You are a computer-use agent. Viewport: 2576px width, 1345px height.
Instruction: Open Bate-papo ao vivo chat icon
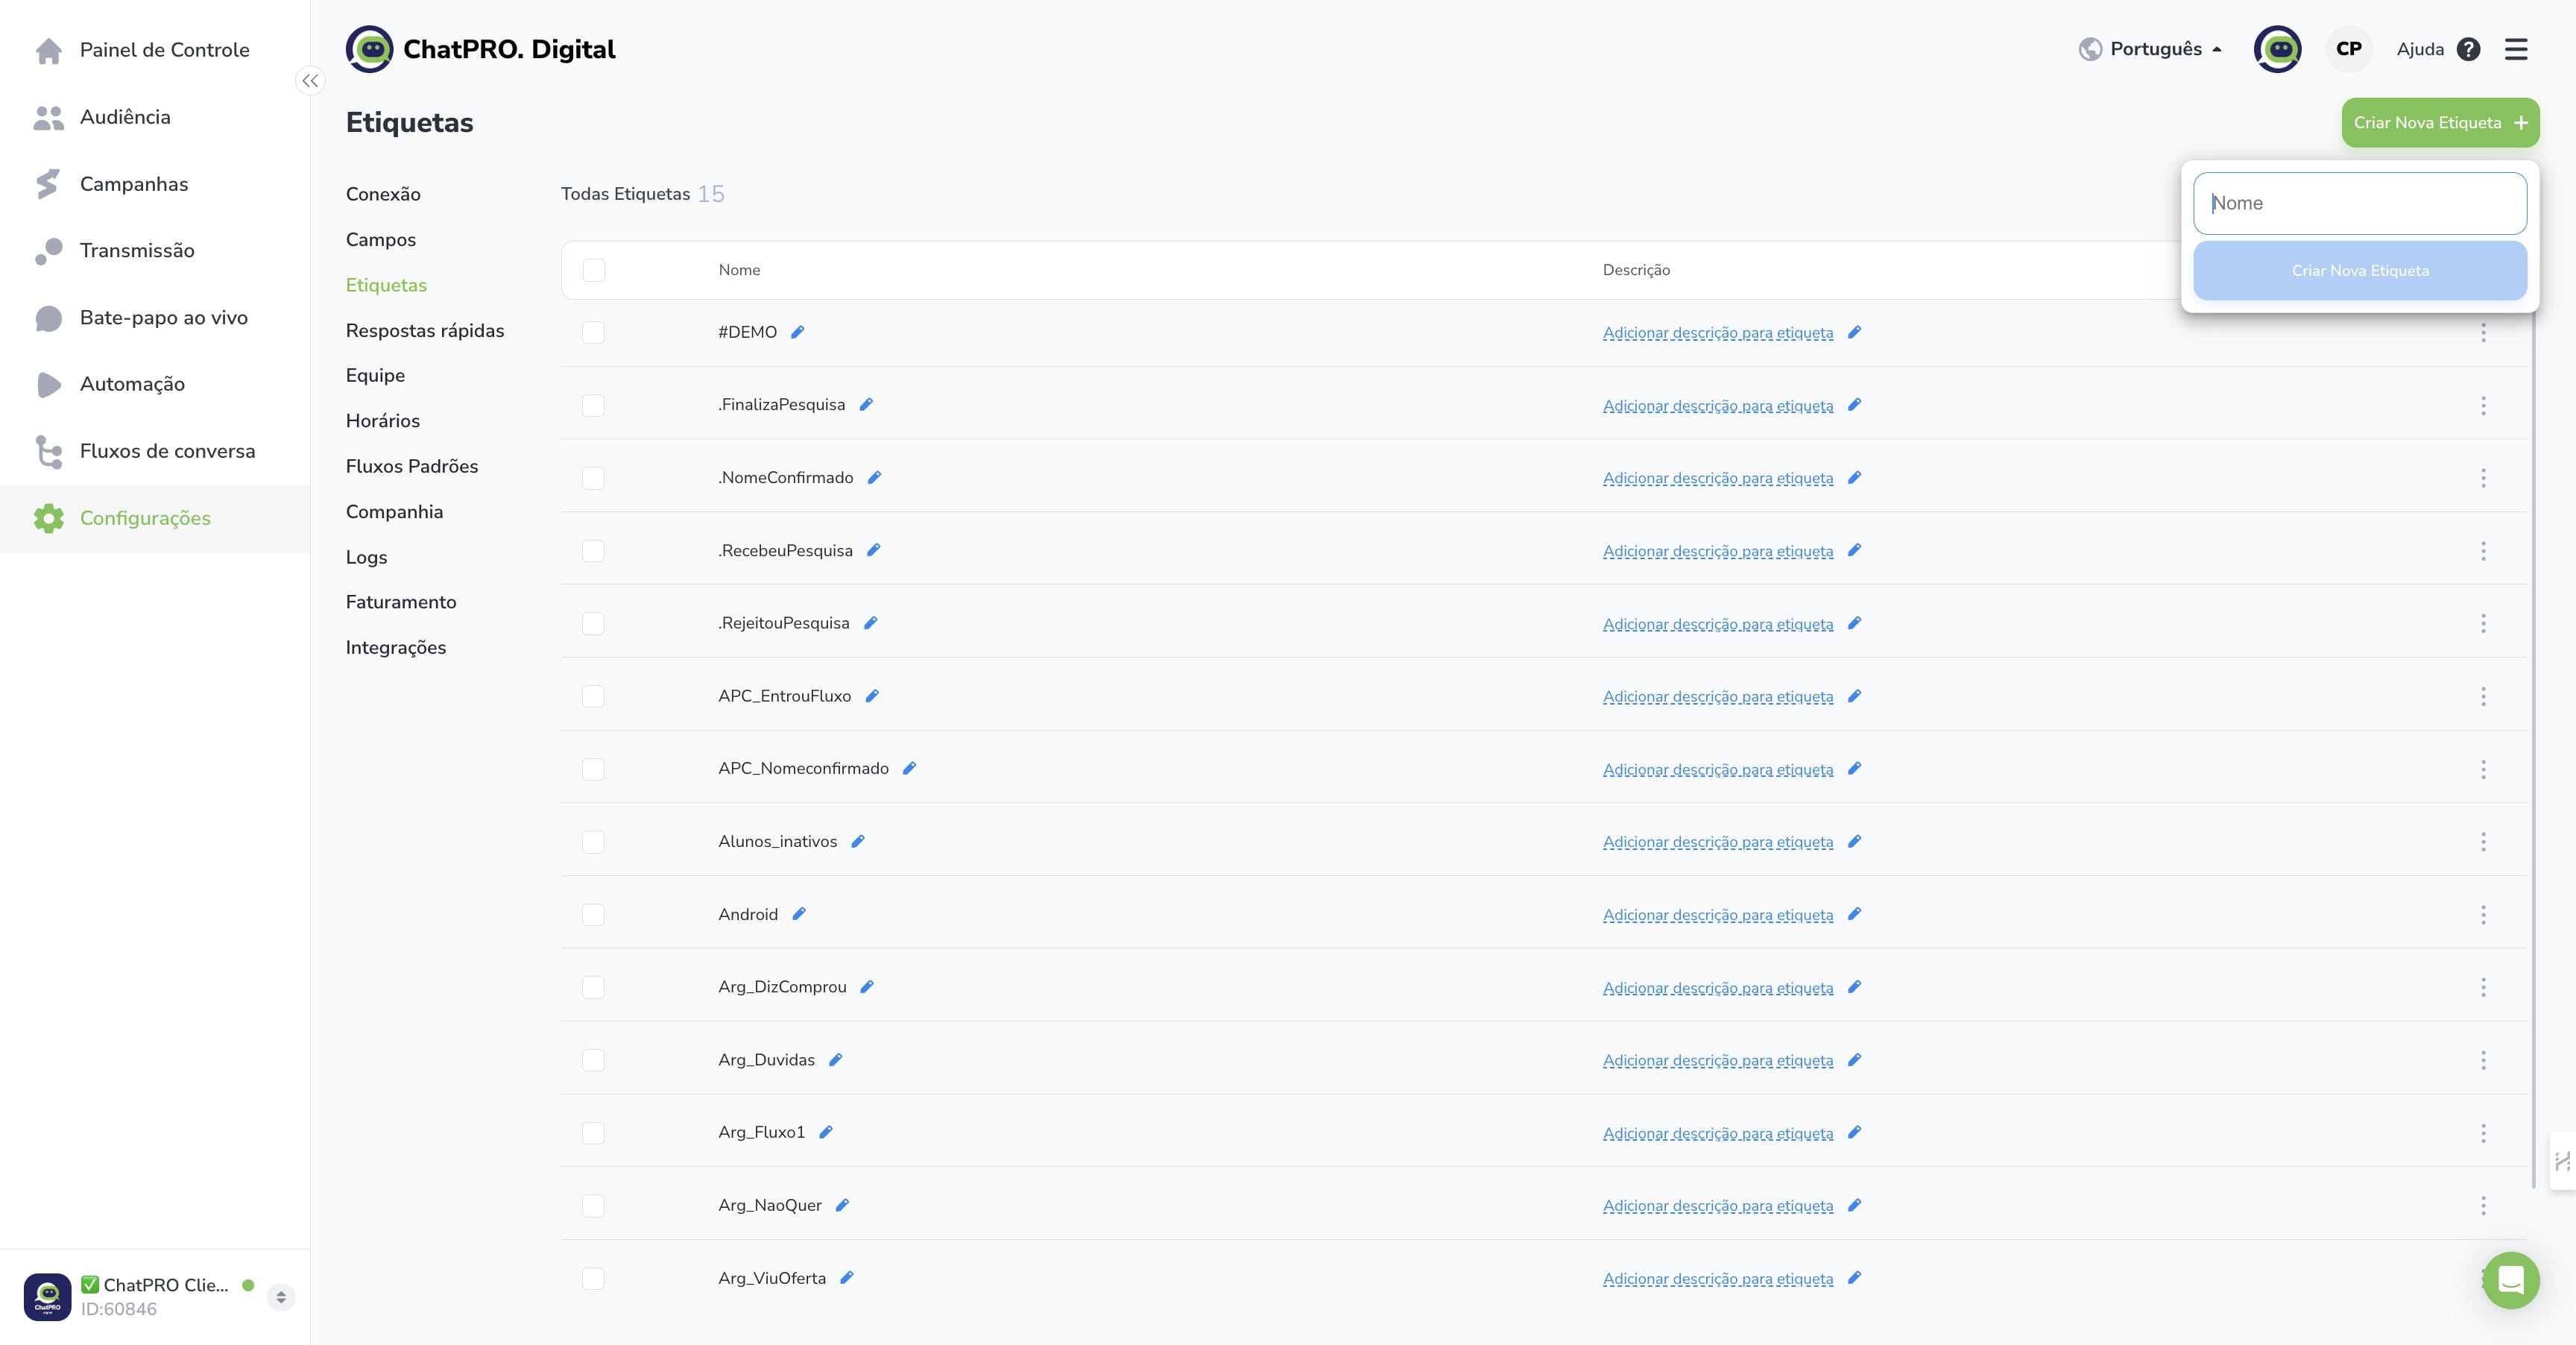48,318
